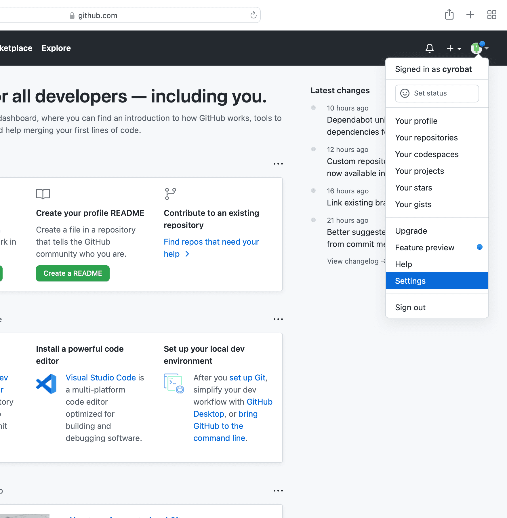Open the Dependabot change entry
Screen dimensions: 507x518
coord(356,126)
